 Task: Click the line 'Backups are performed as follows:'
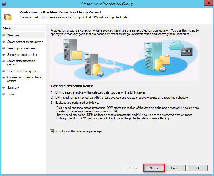[77, 103]
